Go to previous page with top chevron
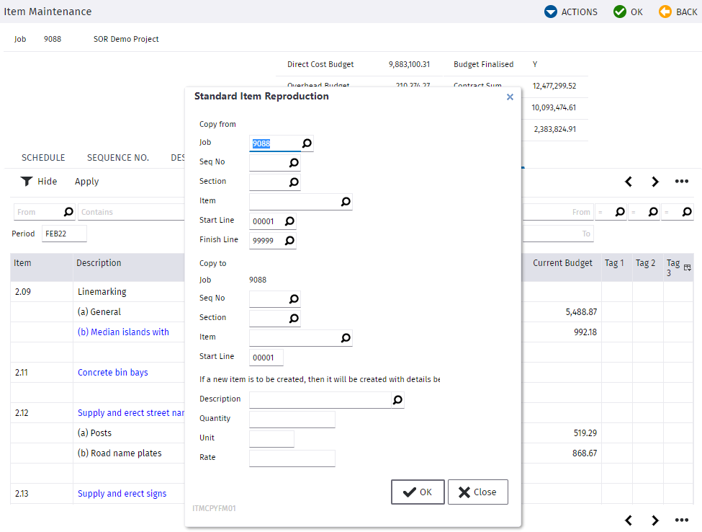Viewport: 702px width, 532px height. click(629, 181)
